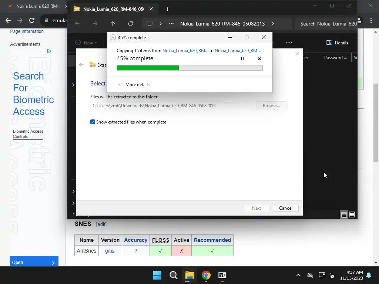This screenshot has height=284, width=379.
Task: Open the destination Nokia_Lumia_620_RM-... link
Action: click(238, 50)
